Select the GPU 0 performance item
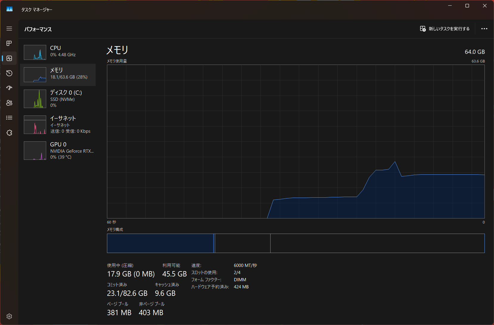The height and width of the screenshot is (325, 494). 58,150
